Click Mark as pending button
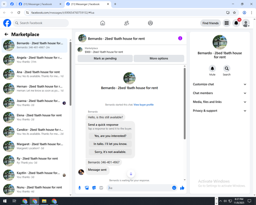 (x=105, y=58)
